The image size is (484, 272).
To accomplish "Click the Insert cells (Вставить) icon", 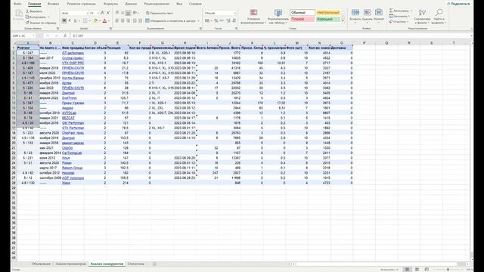I will tap(355, 12).
